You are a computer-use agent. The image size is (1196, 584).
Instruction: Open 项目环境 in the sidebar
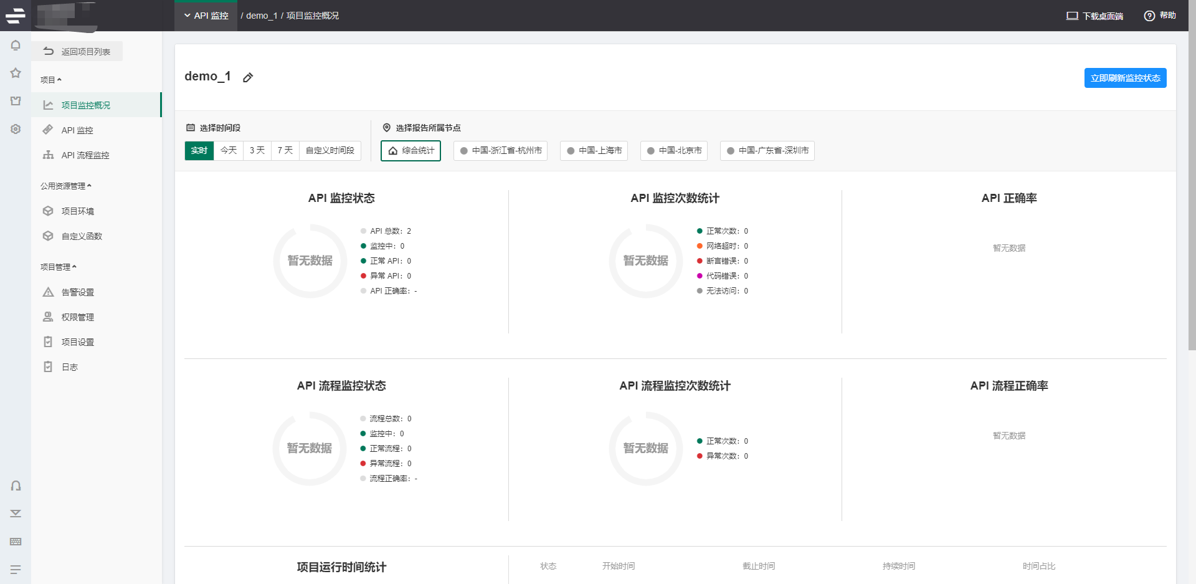97,211
